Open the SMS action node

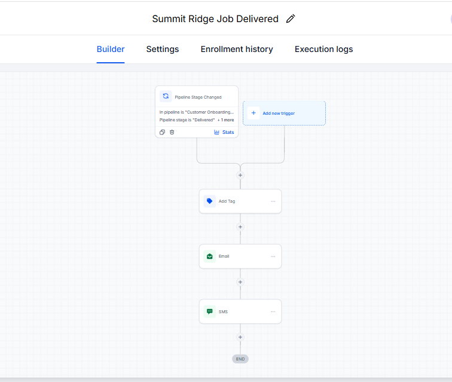(240, 311)
